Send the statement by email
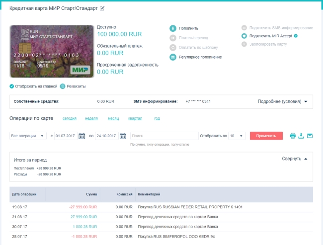 point(310,136)
